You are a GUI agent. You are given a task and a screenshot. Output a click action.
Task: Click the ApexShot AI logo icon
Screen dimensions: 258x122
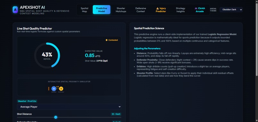pos(15,10)
